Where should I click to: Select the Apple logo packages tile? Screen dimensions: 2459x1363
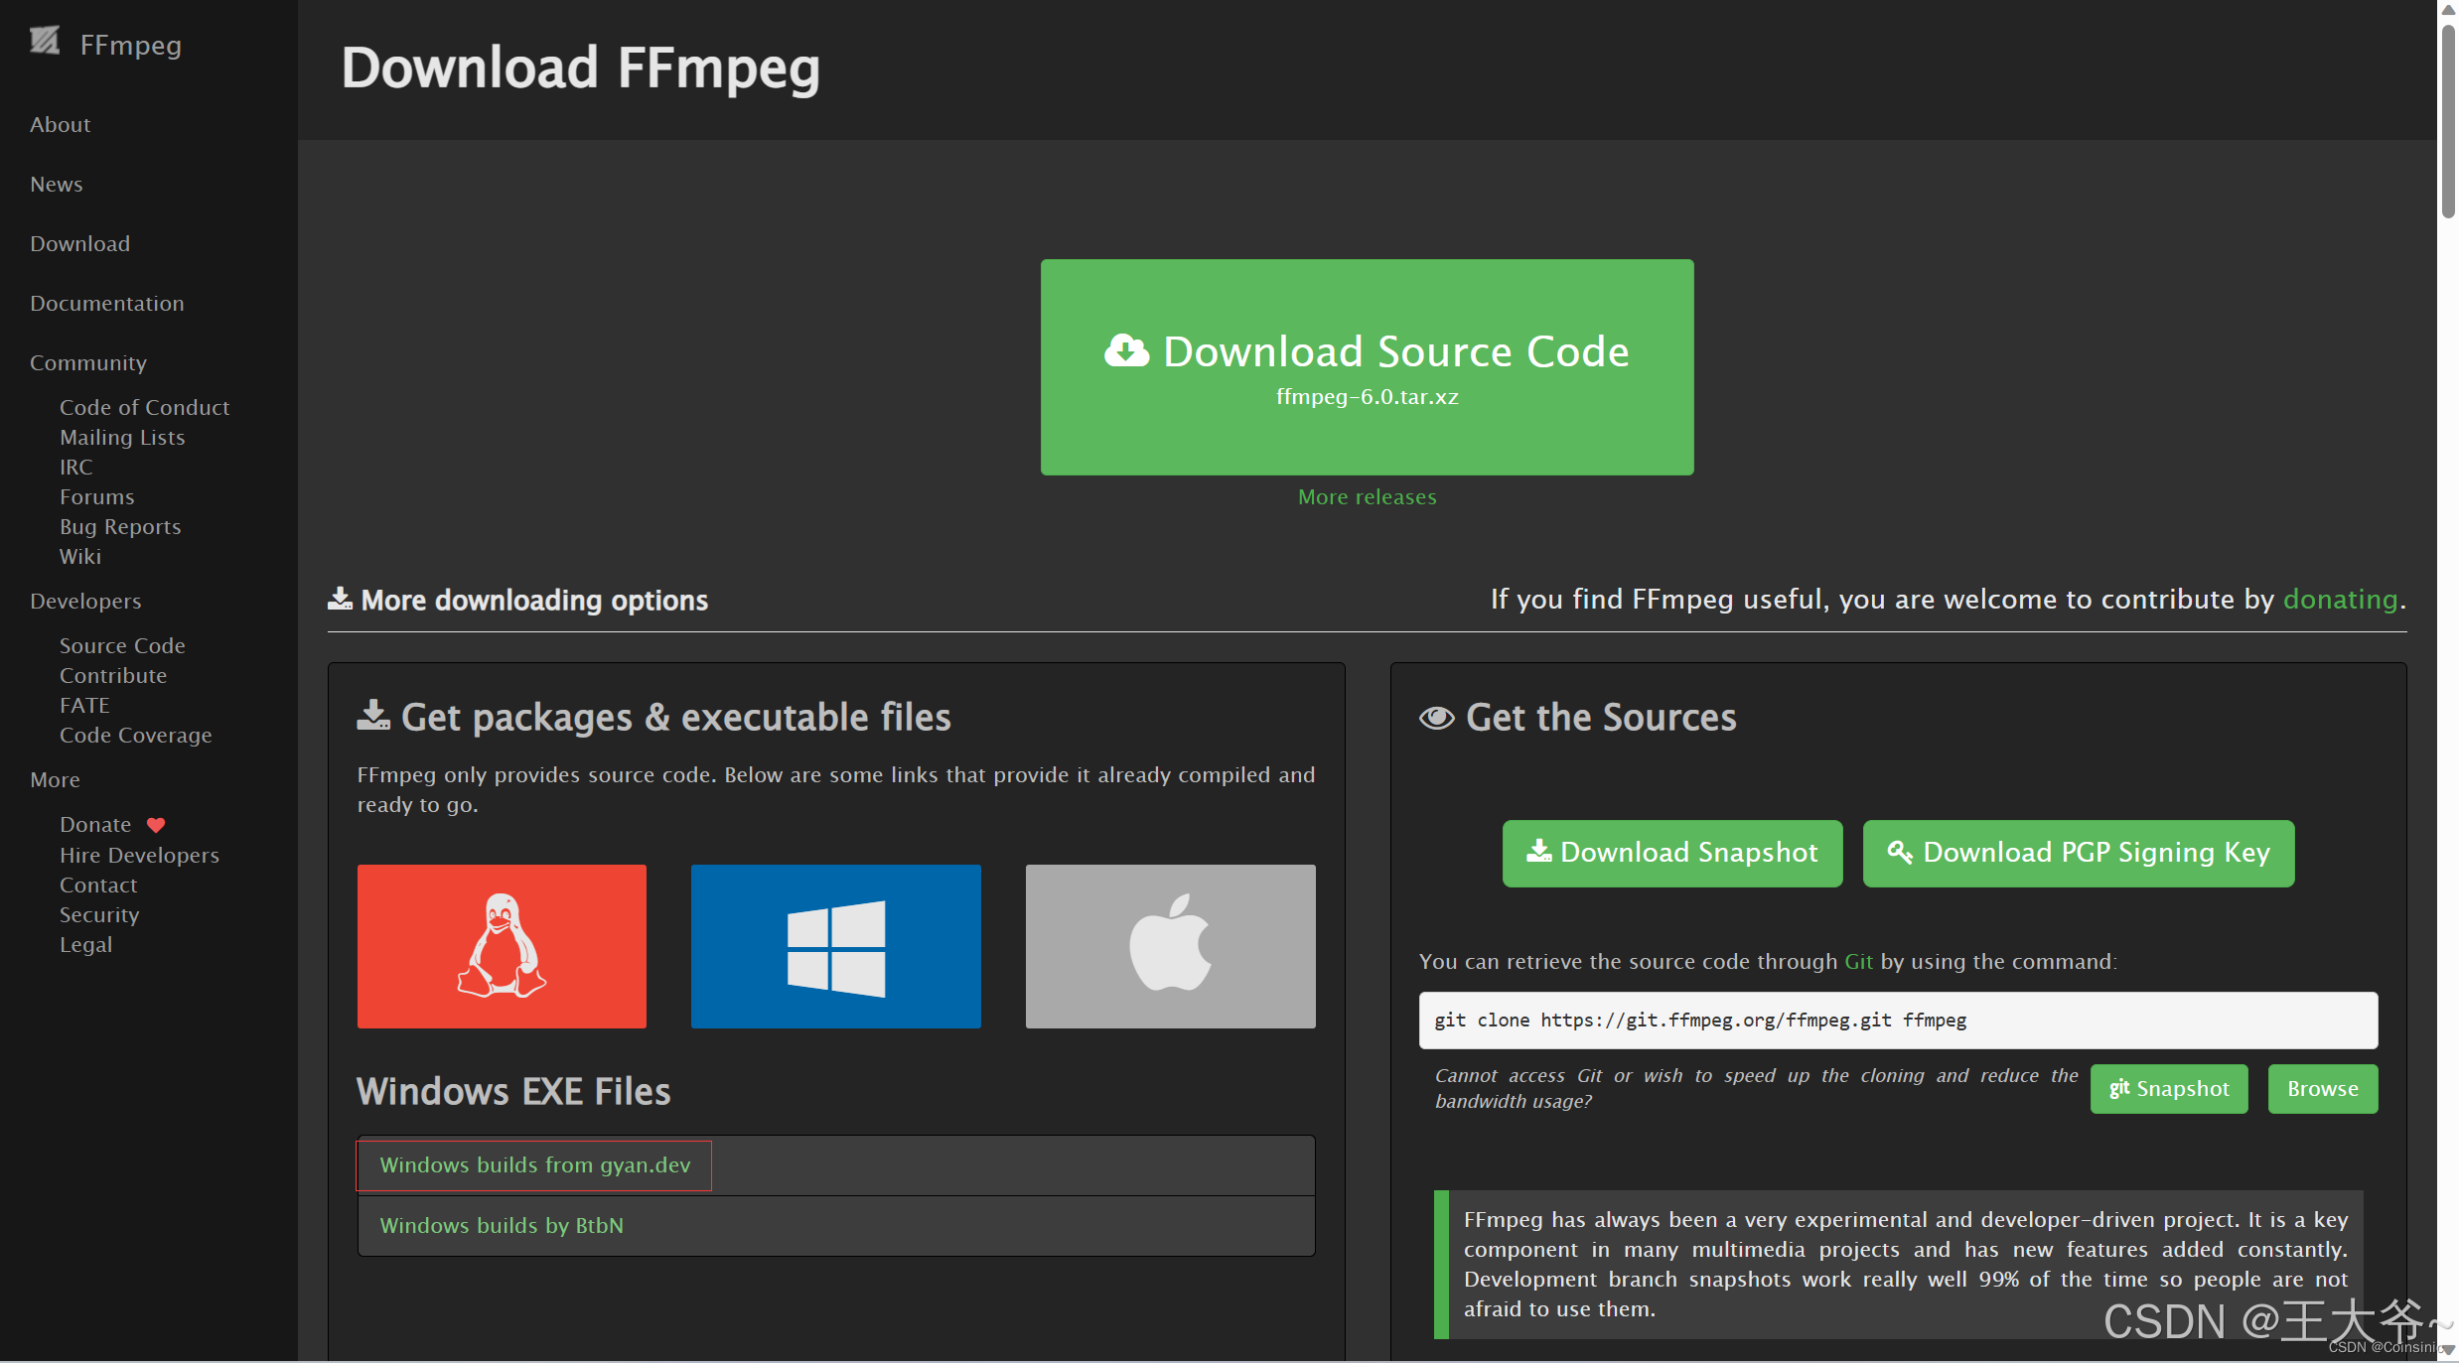point(1170,945)
